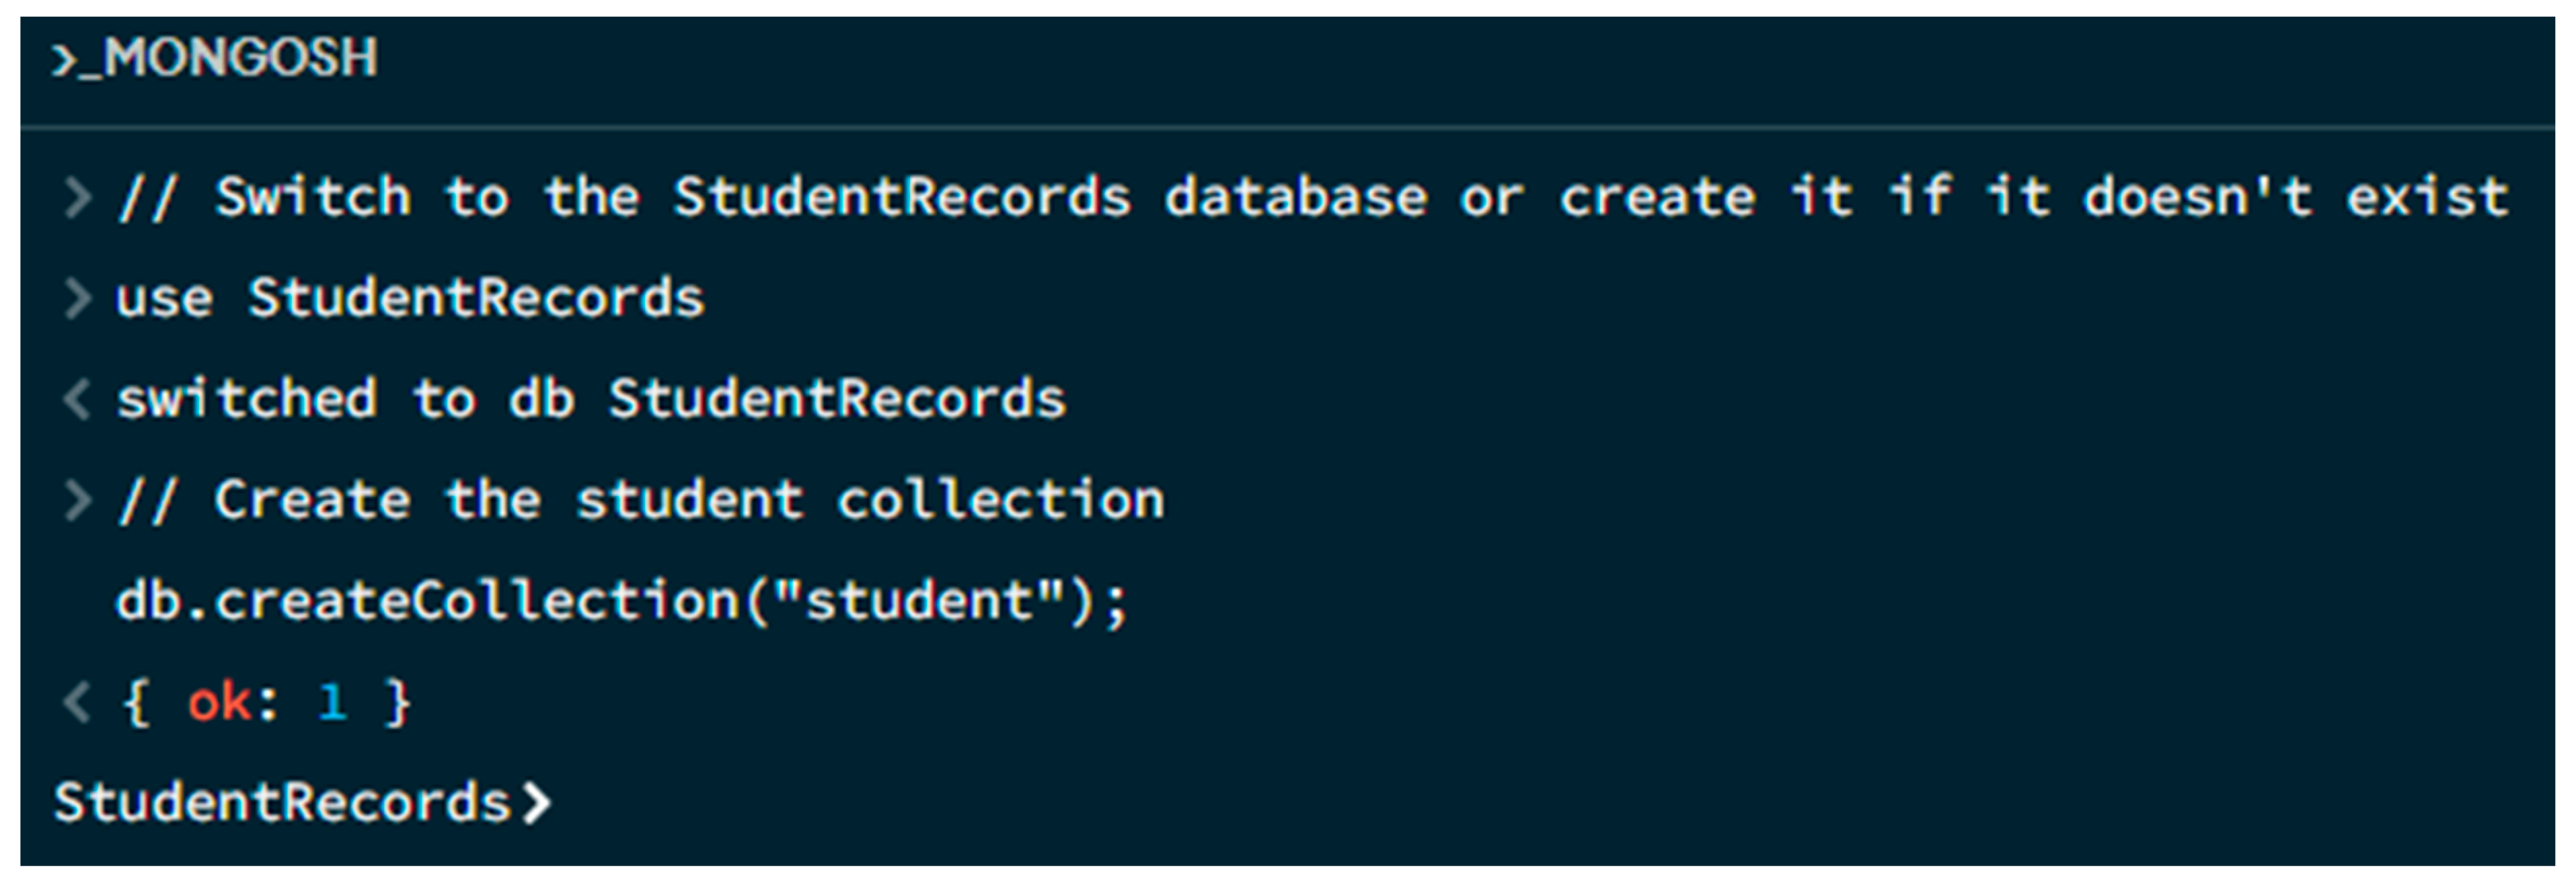Click the blue value 1 in output
Viewport: 2576px width, 887px height.
click(x=332, y=702)
